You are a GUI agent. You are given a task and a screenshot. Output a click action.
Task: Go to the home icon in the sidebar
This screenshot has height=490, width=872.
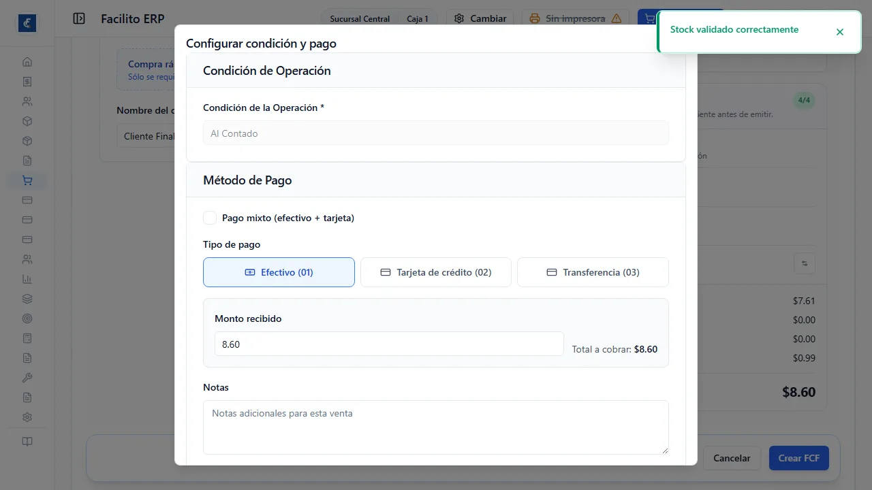pyautogui.click(x=27, y=62)
